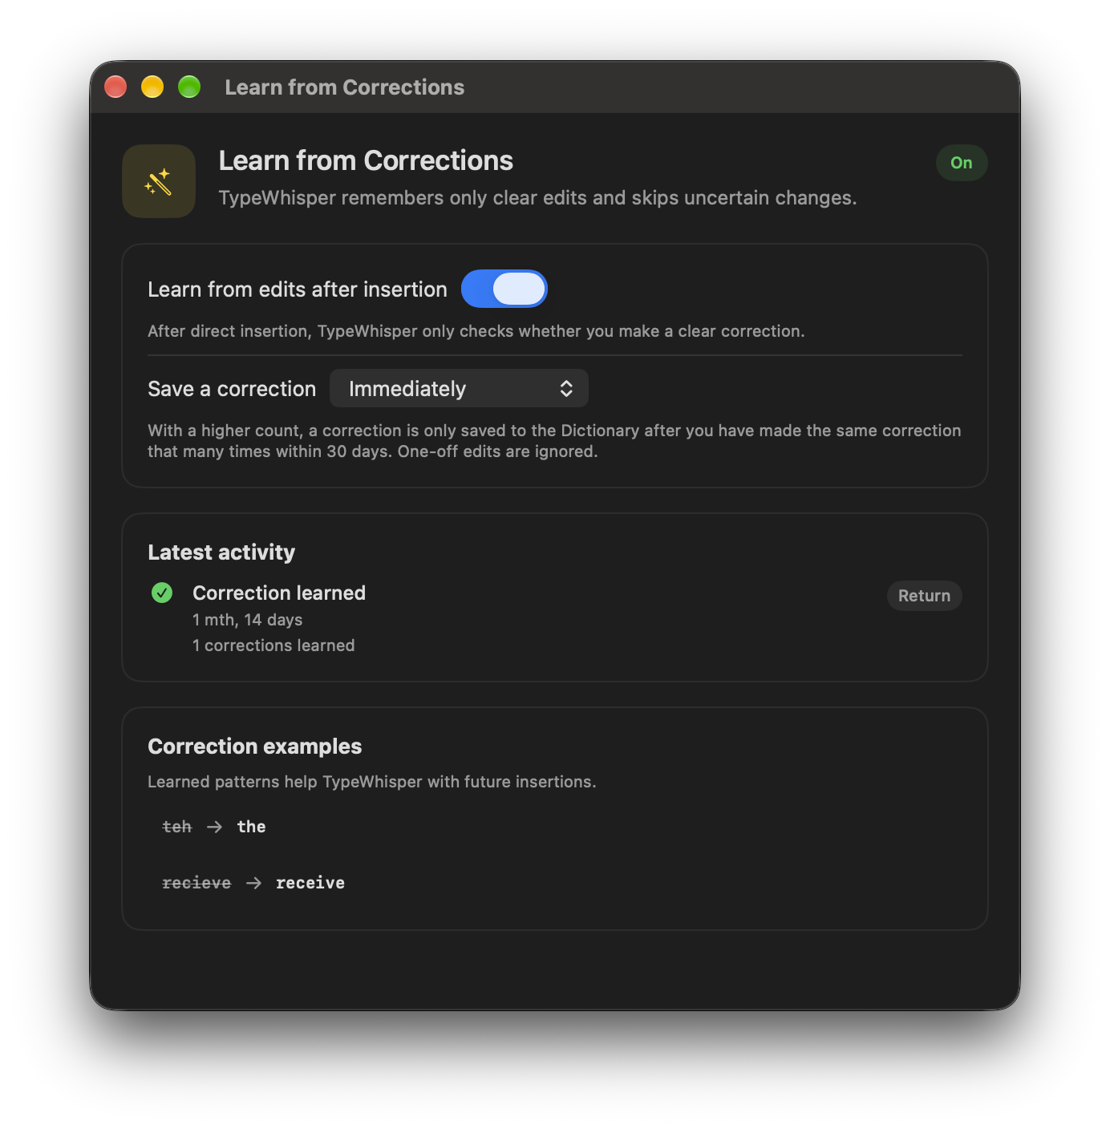Click the Save a correction label
This screenshot has width=1110, height=1129.
pos(232,389)
